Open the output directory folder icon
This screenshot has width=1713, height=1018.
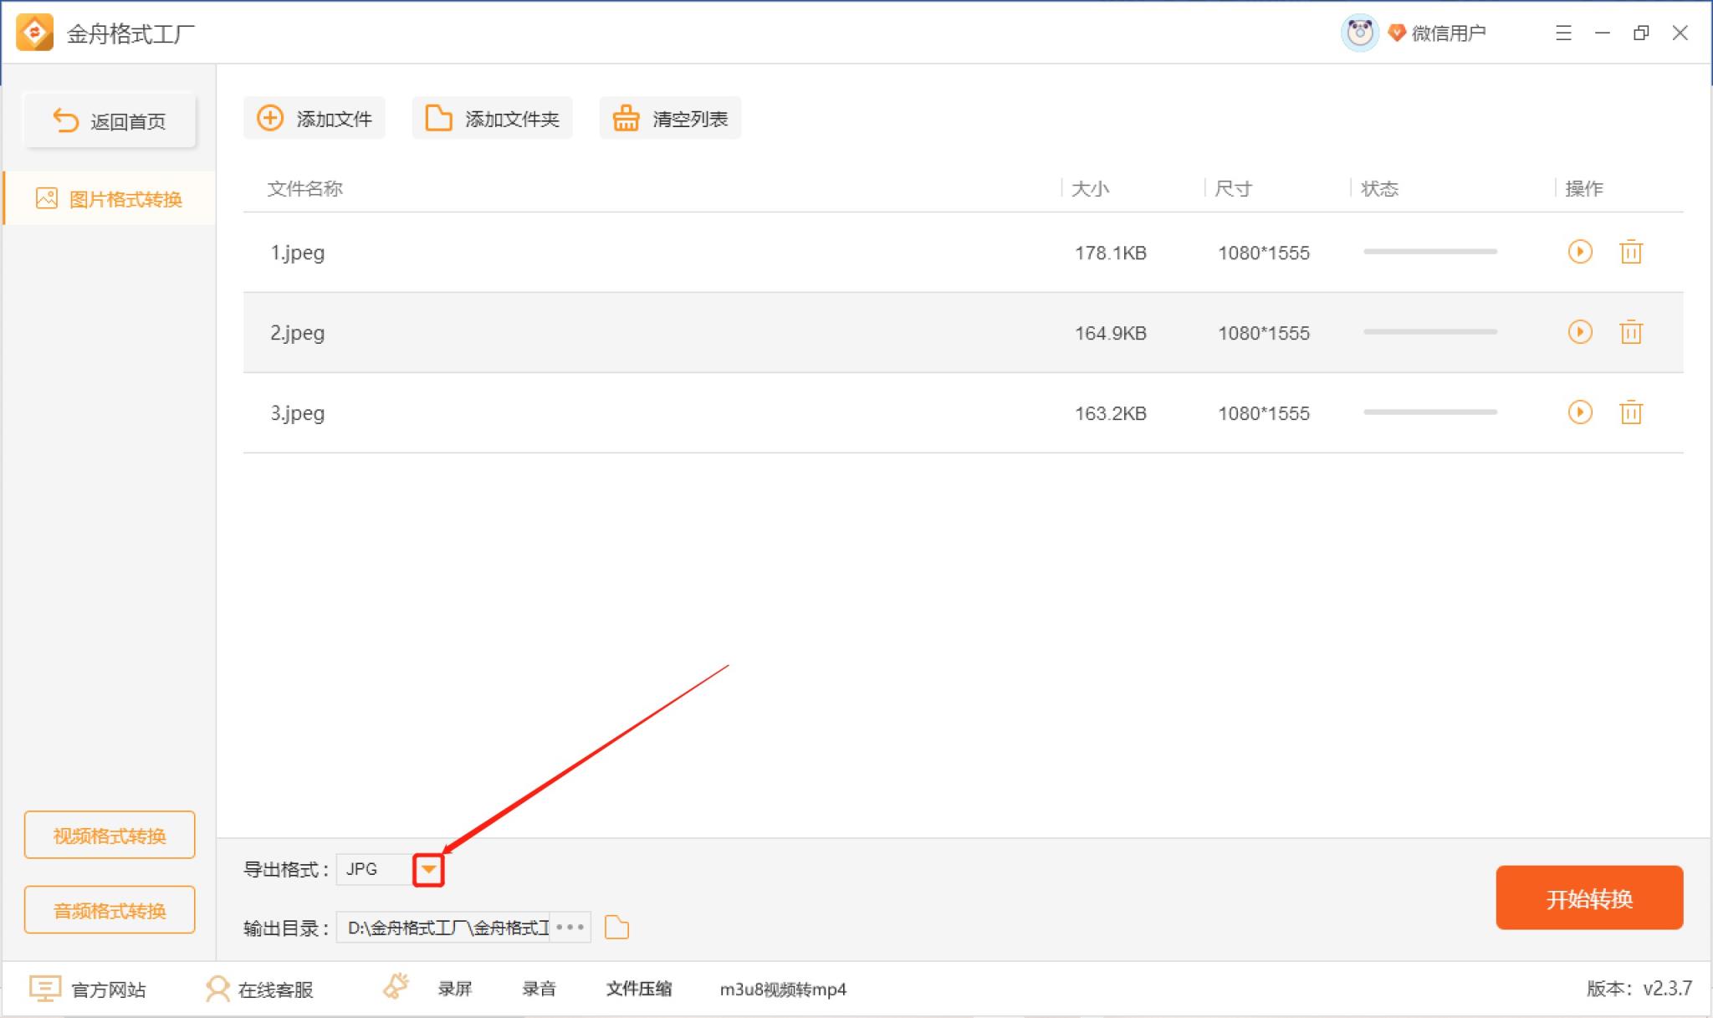617,927
